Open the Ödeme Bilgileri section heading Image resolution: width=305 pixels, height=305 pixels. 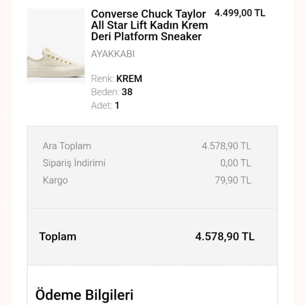84,295
